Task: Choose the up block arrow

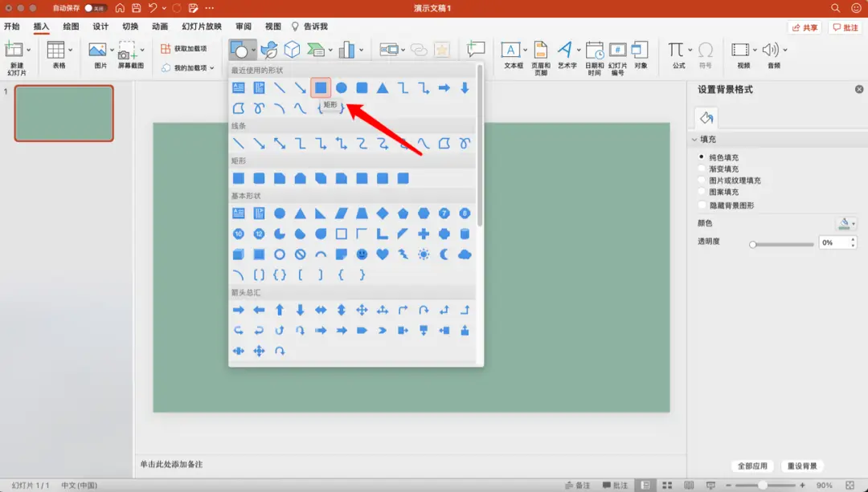Action: pyautogui.click(x=280, y=310)
